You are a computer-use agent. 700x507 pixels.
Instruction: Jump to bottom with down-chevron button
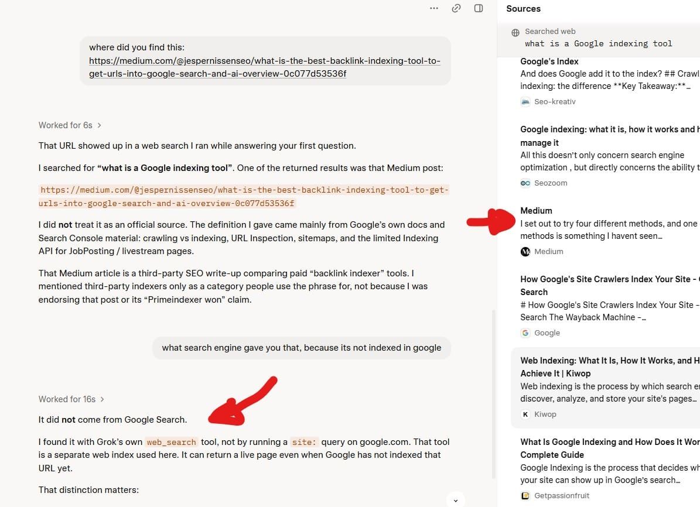coord(455,501)
